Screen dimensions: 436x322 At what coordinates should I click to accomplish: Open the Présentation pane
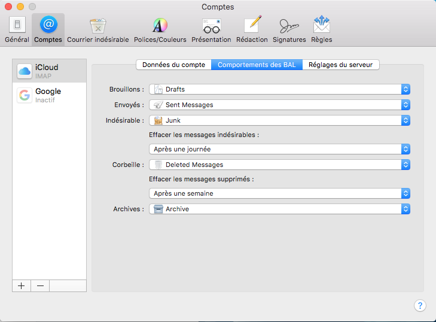(x=211, y=29)
